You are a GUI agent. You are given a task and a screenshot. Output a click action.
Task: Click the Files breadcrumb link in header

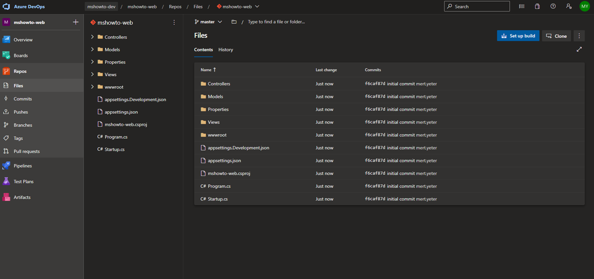click(198, 7)
